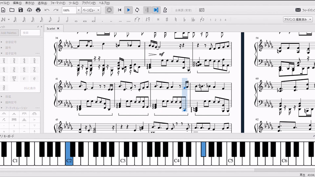Start playback with Play button
The width and height of the screenshot is (315, 177).
point(128,10)
